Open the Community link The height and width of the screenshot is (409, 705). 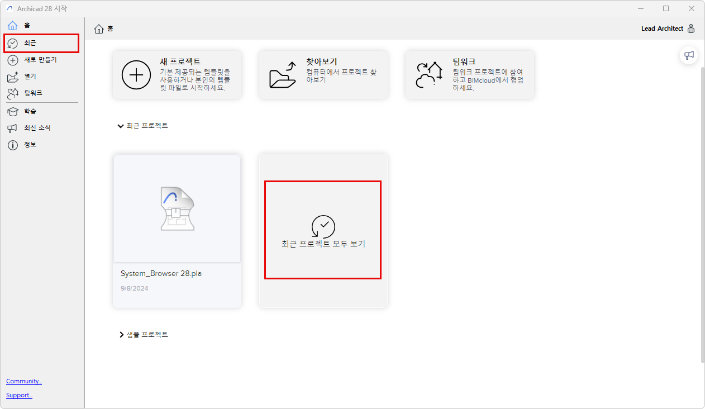tap(24, 381)
